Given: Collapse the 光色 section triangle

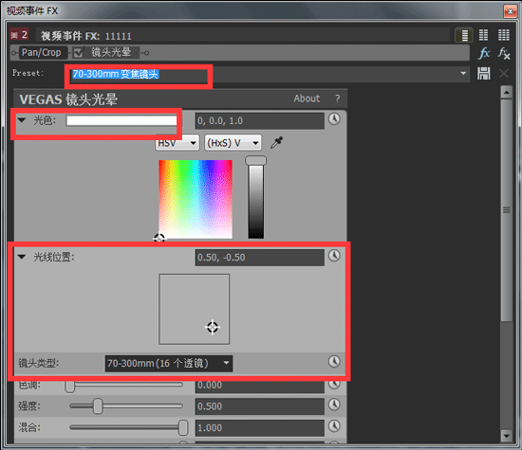Looking at the screenshot, I should 22,120.
